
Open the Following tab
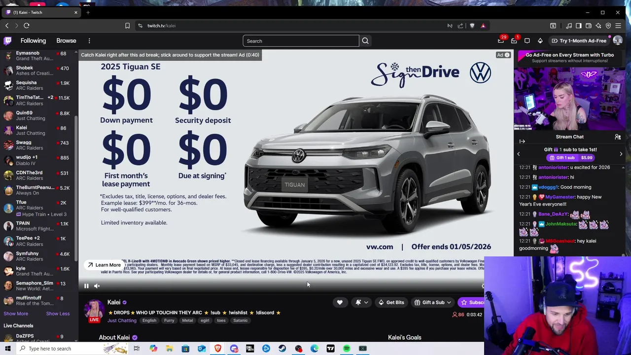coord(33,41)
